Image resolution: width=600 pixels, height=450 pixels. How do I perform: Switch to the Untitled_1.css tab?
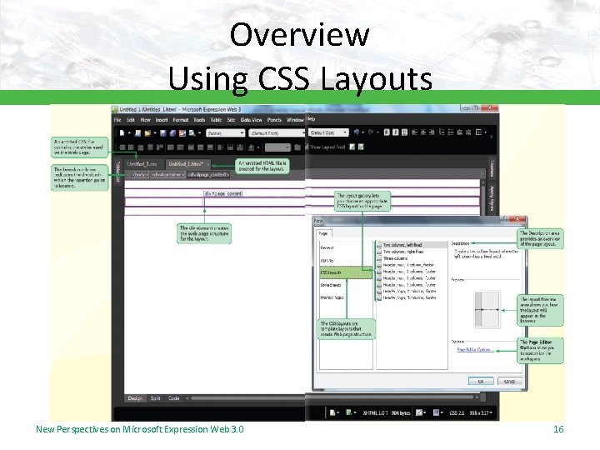point(142,164)
